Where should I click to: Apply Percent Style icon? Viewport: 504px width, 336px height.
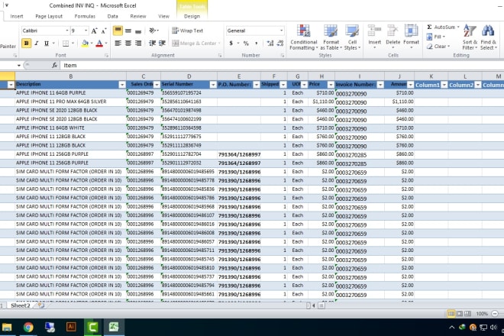pos(246,43)
